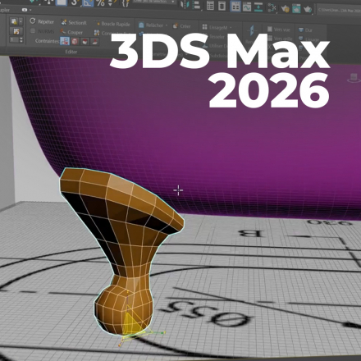
Task: Click the Créer button
Action: click(x=182, y=26)
